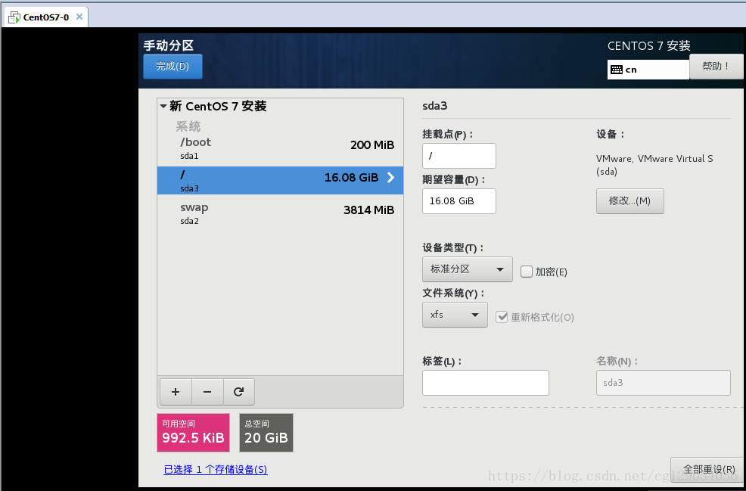Select the / sda3 partition row
Image resolution: width=746 pixels, height=491 pixels.
click(280, 180)
